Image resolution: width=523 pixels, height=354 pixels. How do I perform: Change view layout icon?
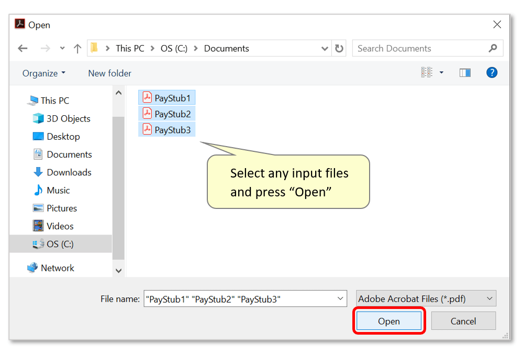coord(427,72)
